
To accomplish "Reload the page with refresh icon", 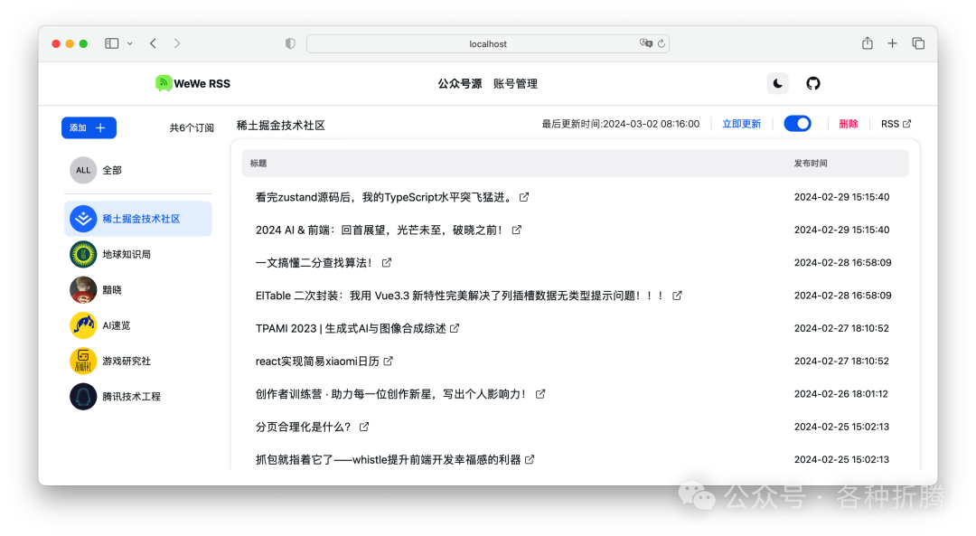I will click(662, 43).
